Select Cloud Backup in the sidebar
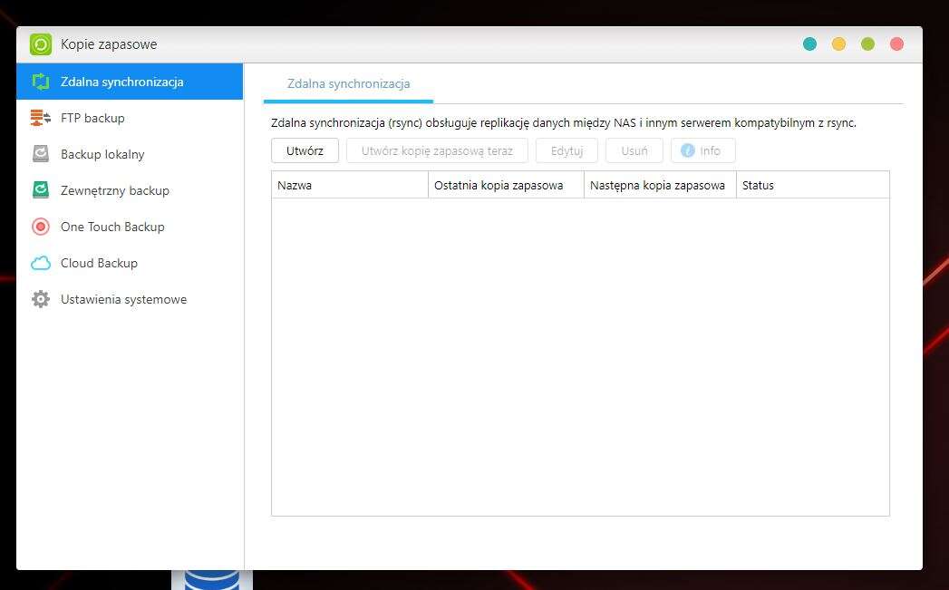The width and height of the screenshot is (949, 590). pyautogui.click(x=99, y=263)
